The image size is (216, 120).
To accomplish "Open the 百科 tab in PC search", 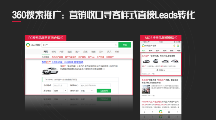I will [x=101, y=52].
